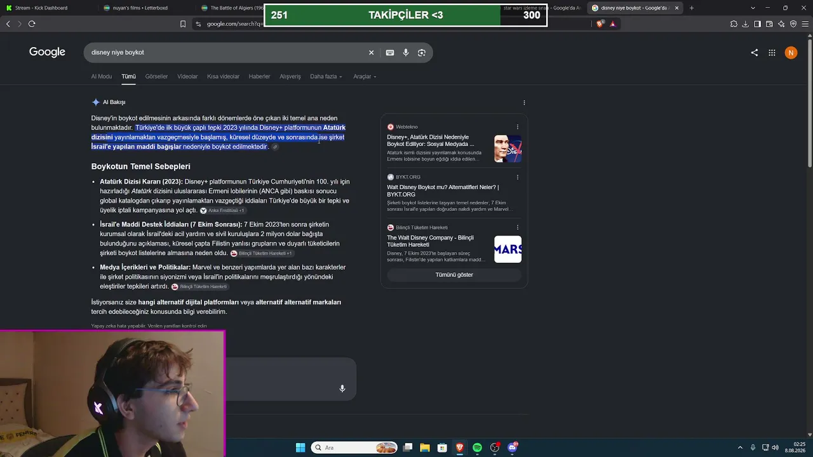Open the Google account avatar menu
This screenshot has height=457, width=813.
pos(791,53)
